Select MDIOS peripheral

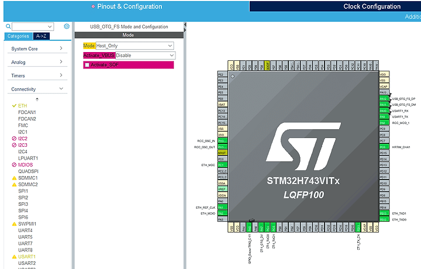tap(25, 165)
